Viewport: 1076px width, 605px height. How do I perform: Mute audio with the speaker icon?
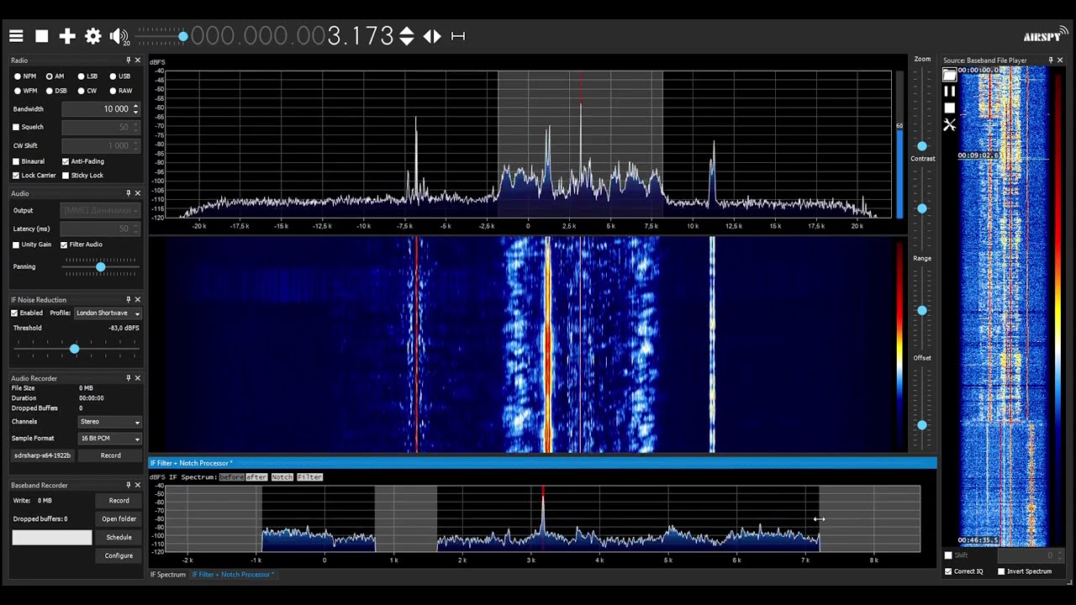[119, 36]
